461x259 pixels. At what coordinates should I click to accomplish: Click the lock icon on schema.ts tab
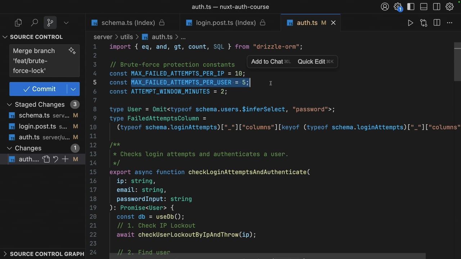162,23
